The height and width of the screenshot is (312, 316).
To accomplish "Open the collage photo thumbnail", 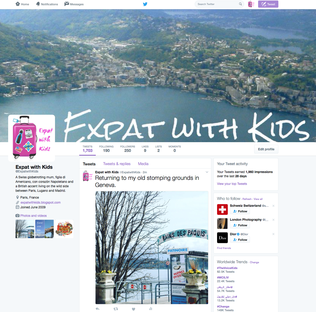I will (64, 229).
